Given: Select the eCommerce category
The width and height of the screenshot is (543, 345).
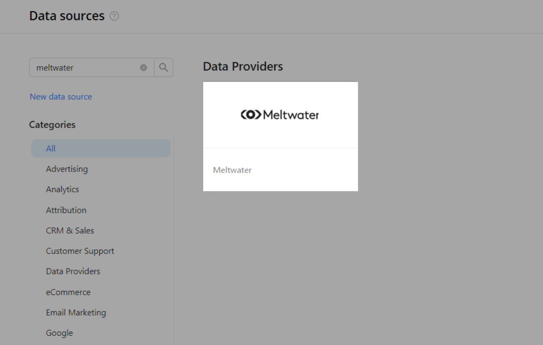Looking at the screenshot, I should pyautogui.click(x=68, y=292).
